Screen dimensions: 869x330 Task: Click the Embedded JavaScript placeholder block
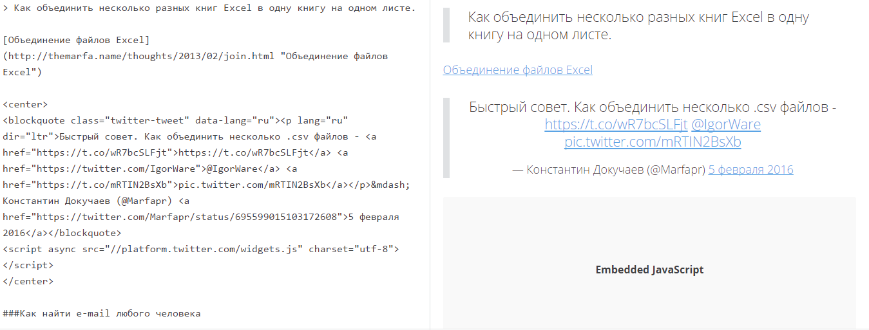click(x=649, y=270)
